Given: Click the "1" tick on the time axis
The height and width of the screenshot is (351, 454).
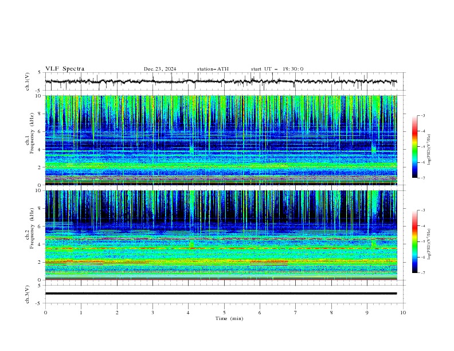Looking at the screenshot, I should tap(81, 313).
